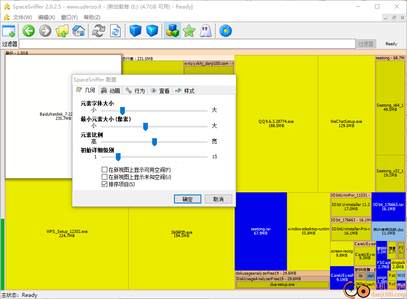Image resolution: width=407 pixels, height=299 pixels.
Task: Click the SpaceSniffer icon in the menu bar
Action: 7,17
